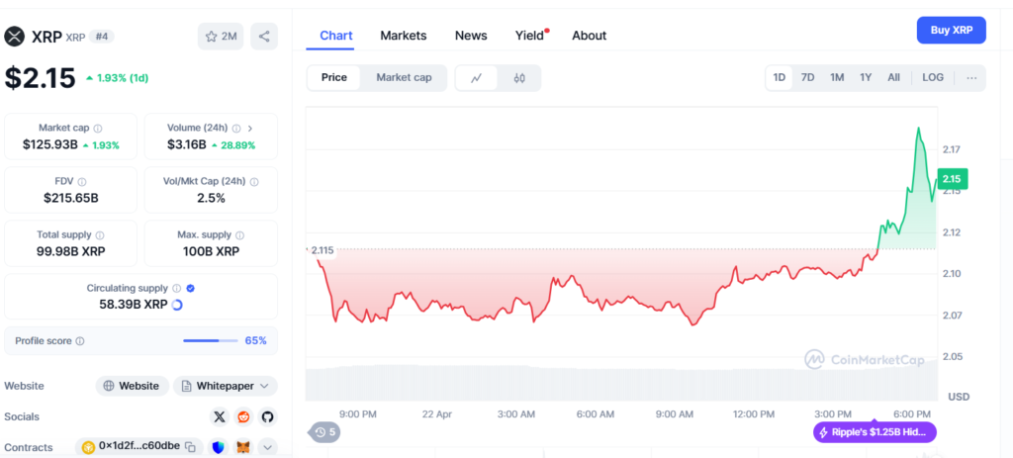
Task: Select the Price chart toggle
Action: (334, 77)
